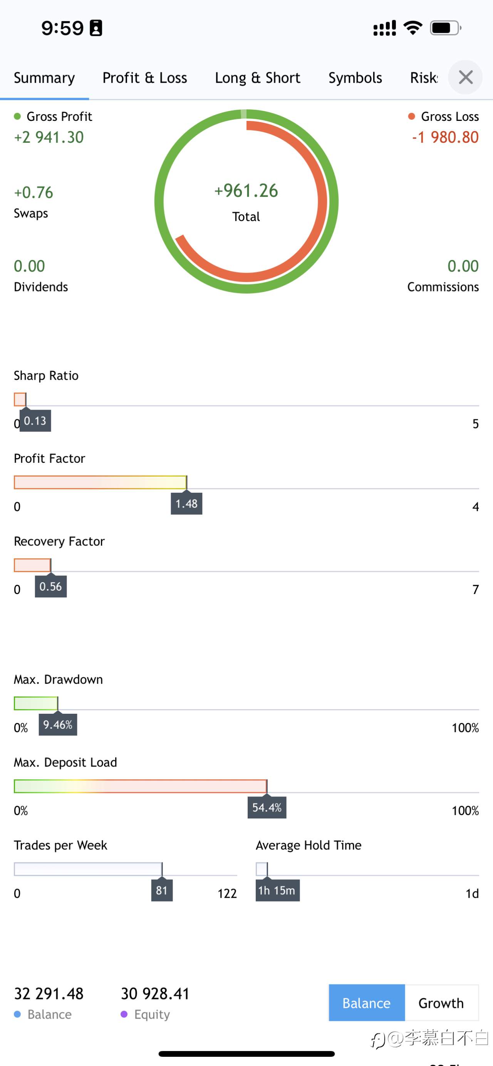Tap the +961.26 Total donut chart
The image size is (493, 1066).
[246, 201]
